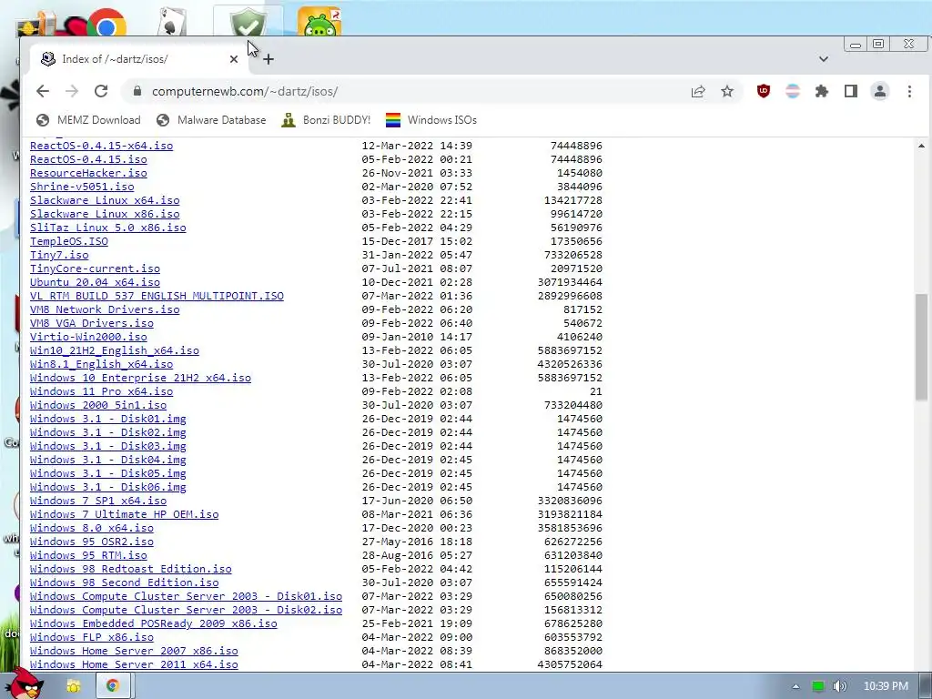Click the Windows_FLP_x86.iso link
The image size is (932, 699).
coord(92,637)
